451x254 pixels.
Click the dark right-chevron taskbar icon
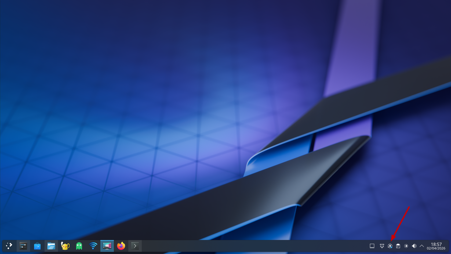point(135,246)
